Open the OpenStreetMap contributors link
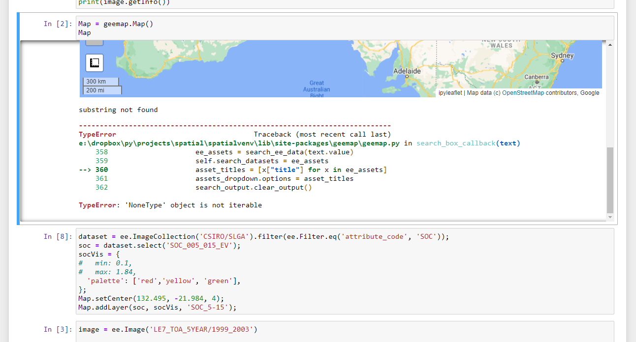The width and height of the screenshot is (636, 342). [x=523, y=92]
